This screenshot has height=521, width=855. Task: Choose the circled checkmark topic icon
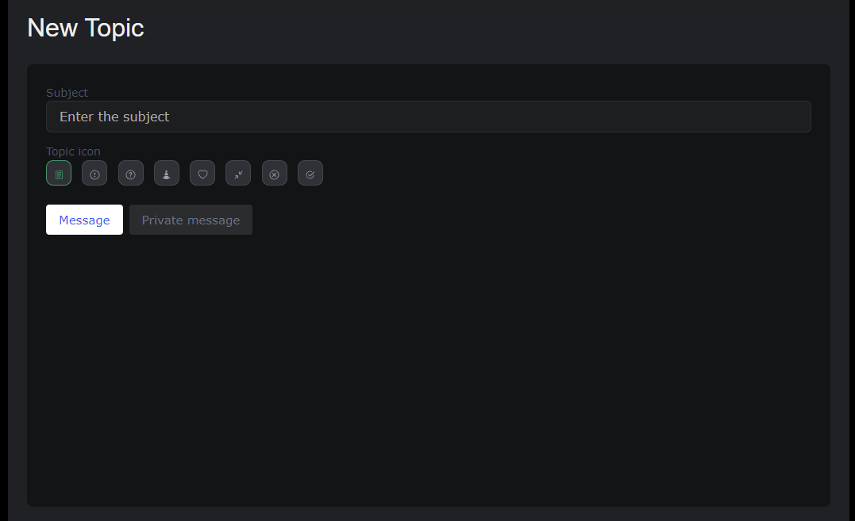[x=310, y=173]
